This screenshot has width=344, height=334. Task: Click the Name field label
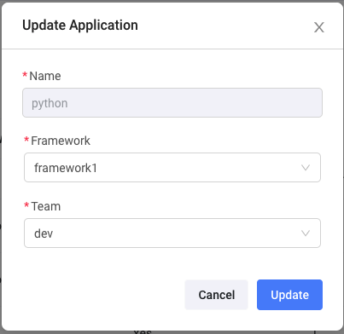click(45, 76)
